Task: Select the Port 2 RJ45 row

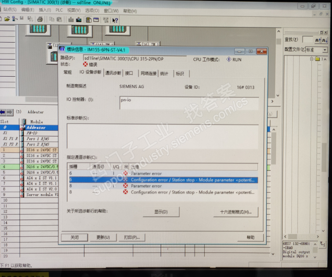Action: click(29, 144)
